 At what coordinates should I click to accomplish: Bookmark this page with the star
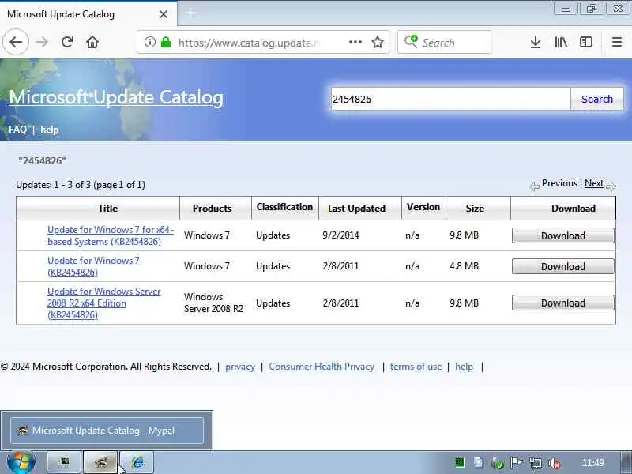coord(378,42)
